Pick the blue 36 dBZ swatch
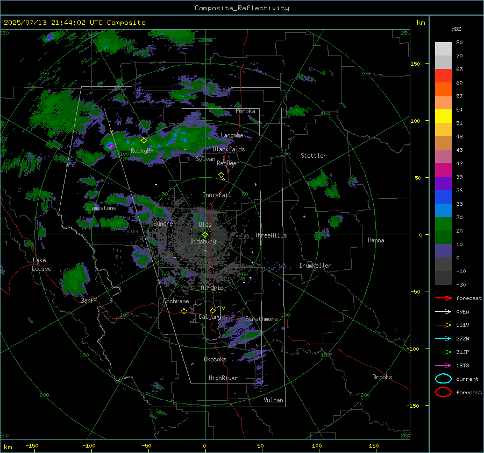Screen dimensions: 484x453 tap(443, 197)
